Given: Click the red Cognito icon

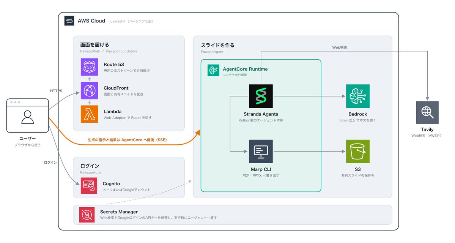Looking at the screenshot, I should coord(89,186).
